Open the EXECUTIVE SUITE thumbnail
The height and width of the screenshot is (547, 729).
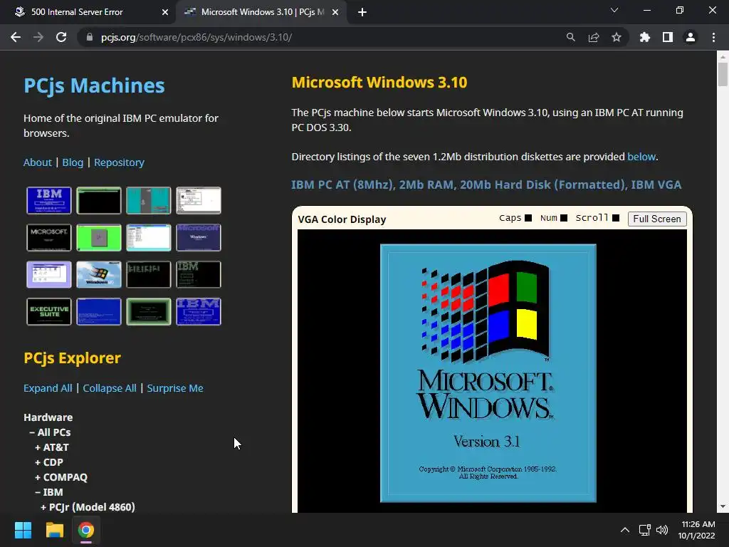49,312
